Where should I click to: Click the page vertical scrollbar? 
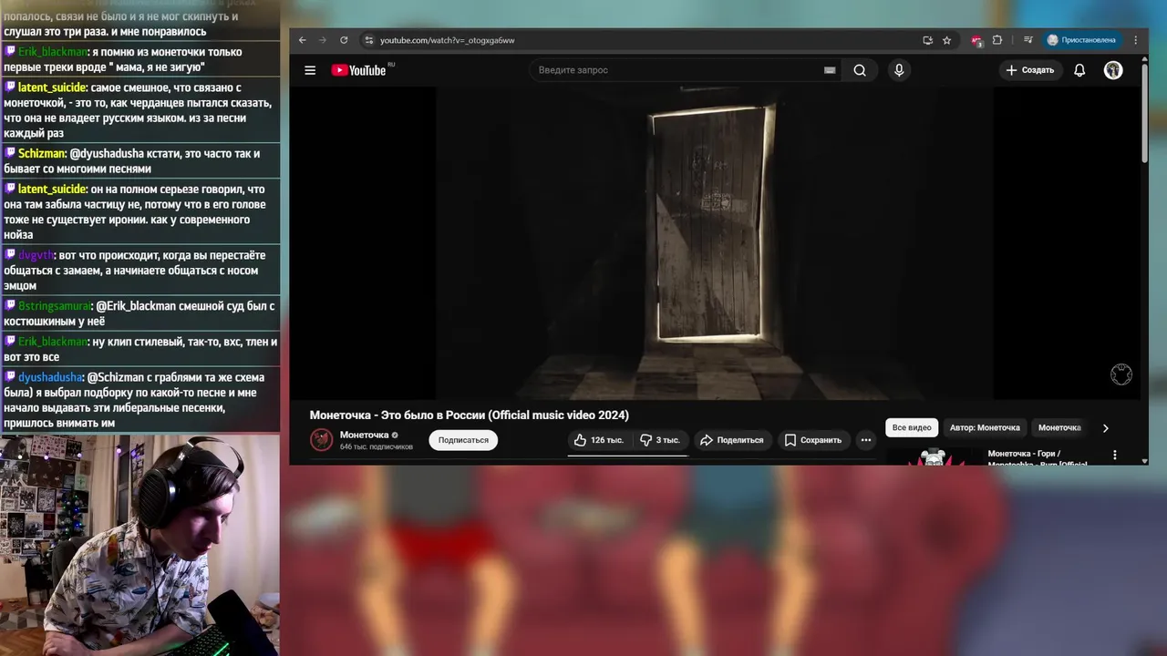click(1144, 114)
